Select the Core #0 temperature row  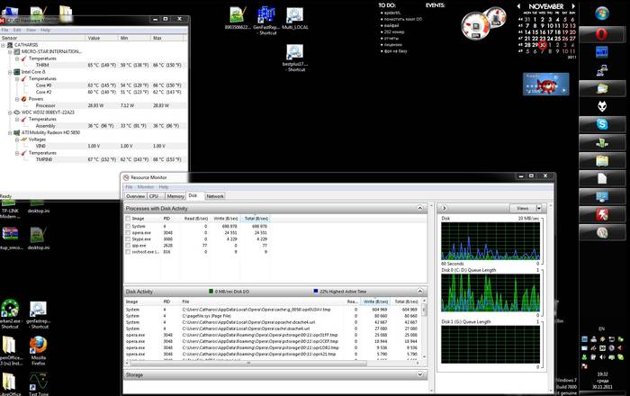click(94, 85)
